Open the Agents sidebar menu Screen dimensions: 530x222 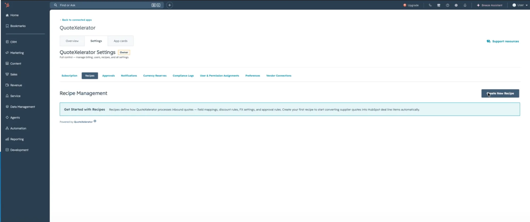(13, 117)
